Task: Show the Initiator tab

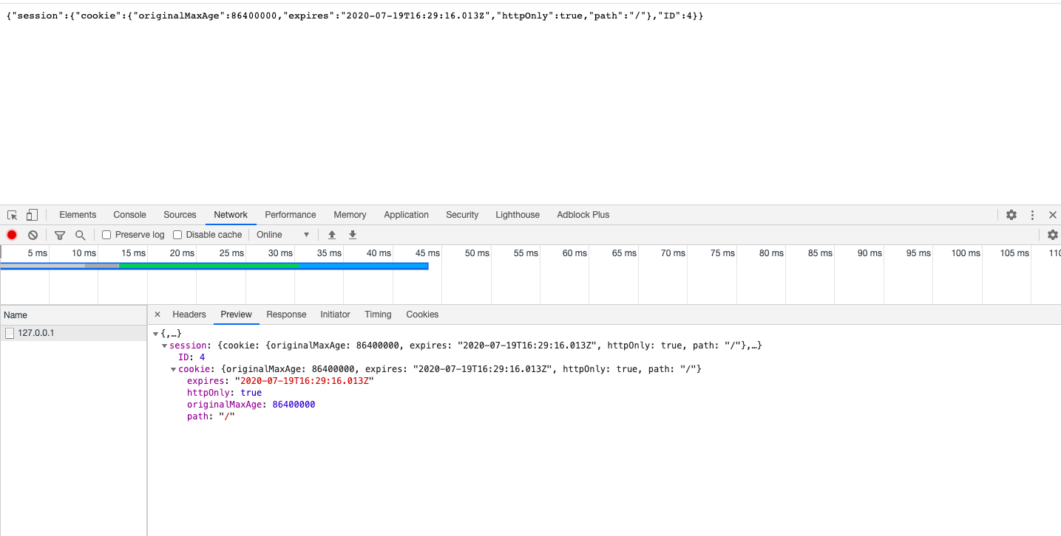Action: coord(335,315)
